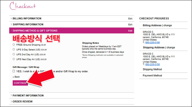The height and width of the screenshot is (107, 192).
Task: Edit Shipping Method & Gift Options
Action: coord(130,31)
